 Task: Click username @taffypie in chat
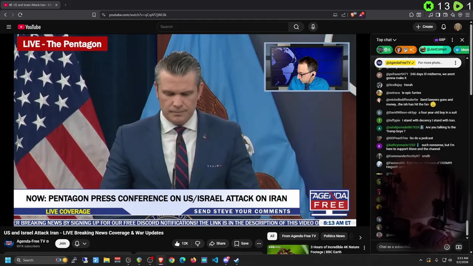pyautogui.click(x=393, y=120)
